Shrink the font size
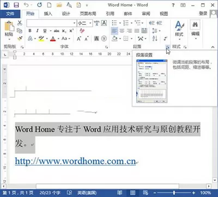The height and width of the screenshot is (197, 218). pos(86,39)
